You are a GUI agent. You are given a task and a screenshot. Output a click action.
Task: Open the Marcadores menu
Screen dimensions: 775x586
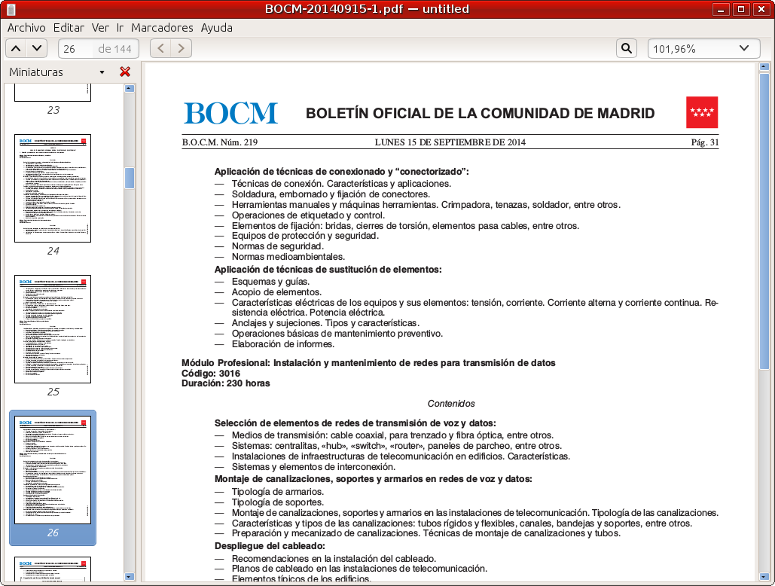click(x=162, y=28)
